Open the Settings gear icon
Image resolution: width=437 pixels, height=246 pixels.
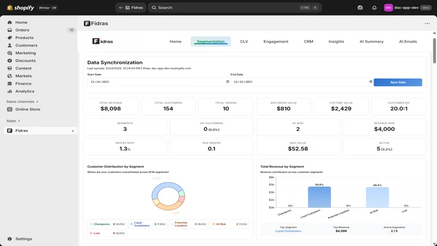pos(10,239)
